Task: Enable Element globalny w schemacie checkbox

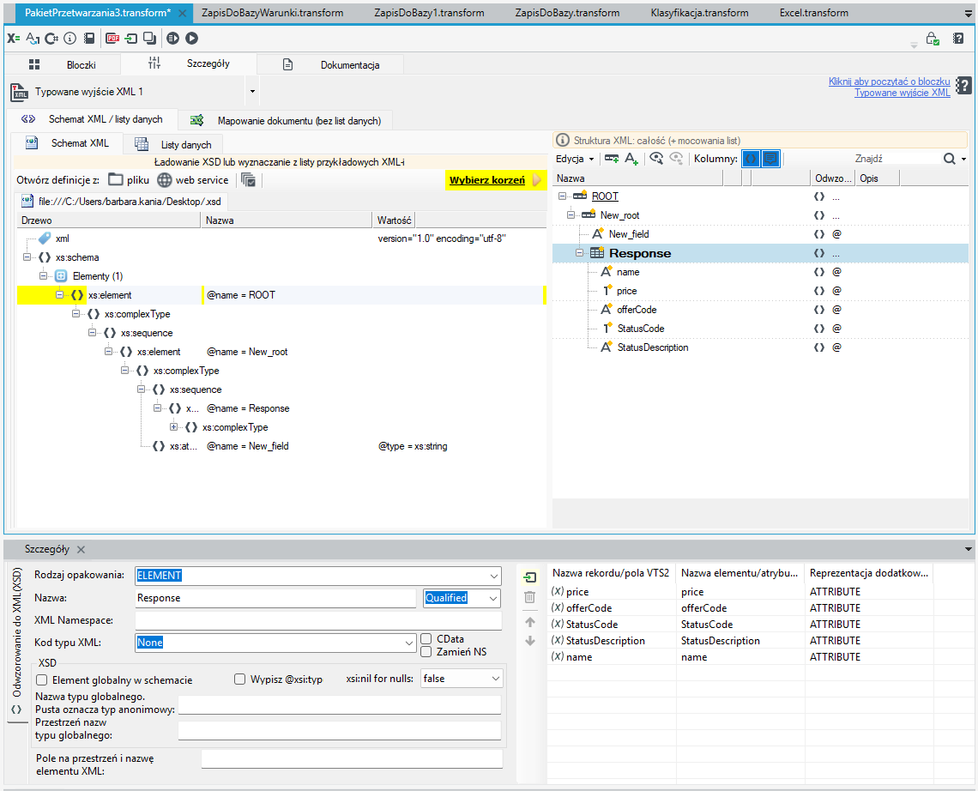Action: pyautogui.click(x=42, y=680)
